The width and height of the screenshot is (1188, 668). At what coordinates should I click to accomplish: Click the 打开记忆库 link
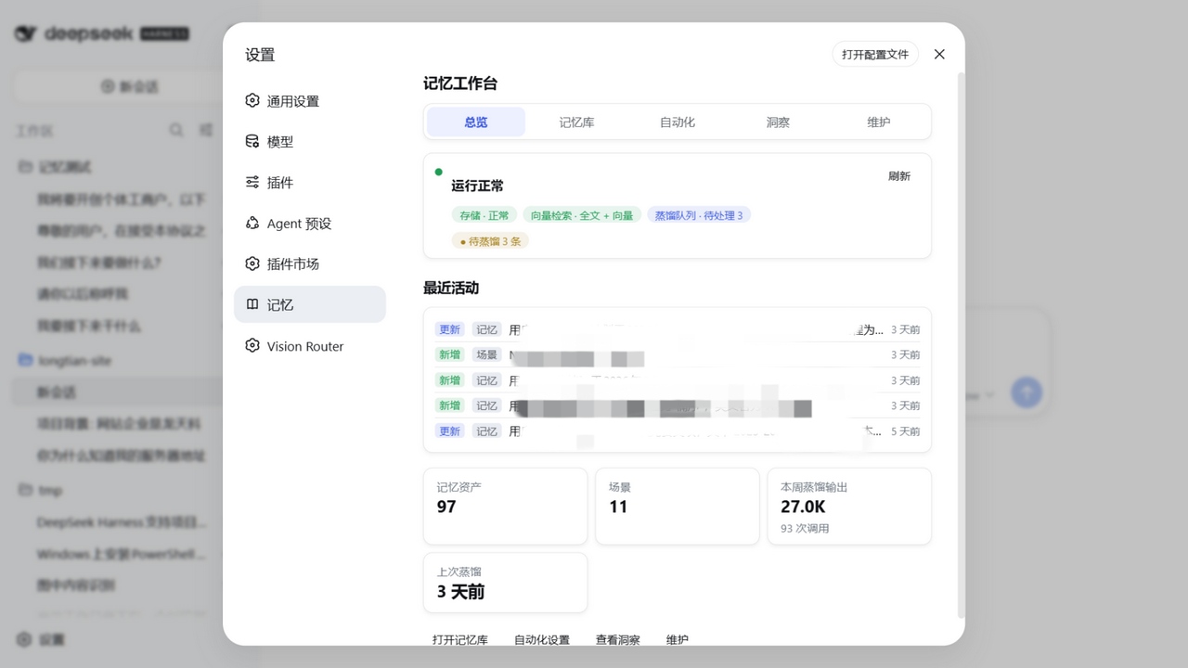coord(460,640)
